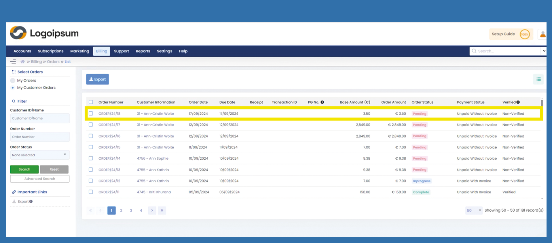552x243 pixels.
Task: Click the Logoipsum logo
Action: click(x=44, y=33)
